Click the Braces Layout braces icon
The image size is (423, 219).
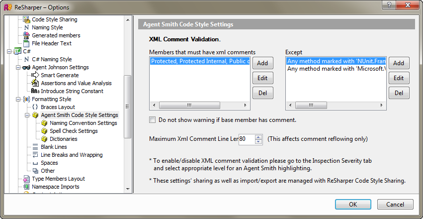click(35, 107)
